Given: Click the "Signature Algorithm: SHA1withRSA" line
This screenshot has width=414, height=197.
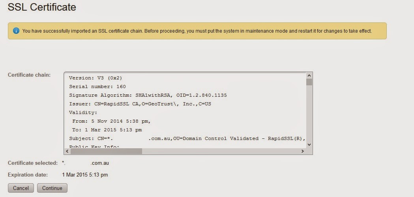Looking at the screenshot, I should click(x=148, y=95).
